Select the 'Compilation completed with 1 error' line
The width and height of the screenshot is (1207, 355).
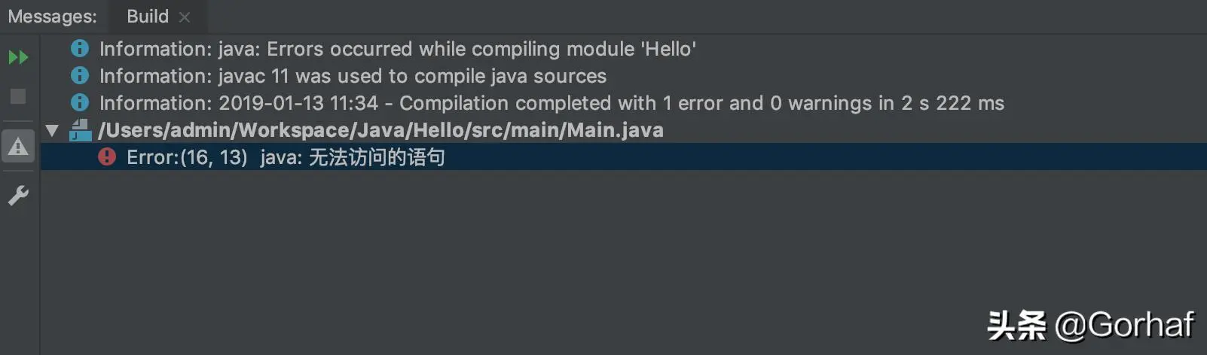point(551,103)
